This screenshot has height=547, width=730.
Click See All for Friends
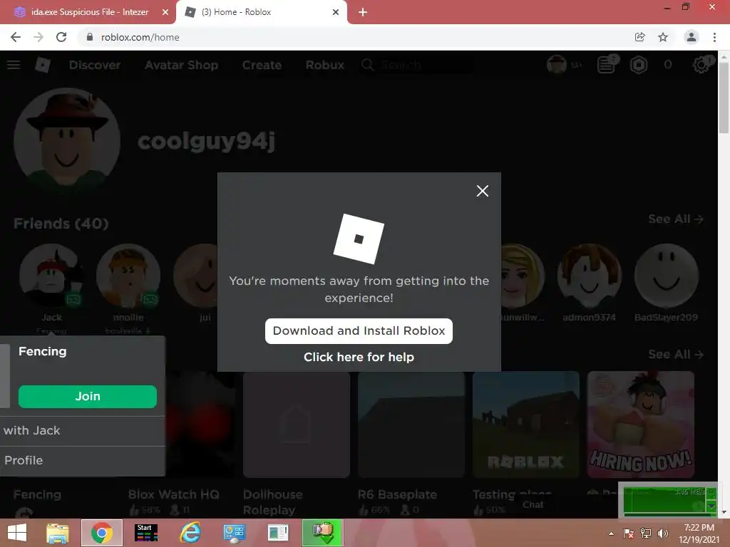(676, 219)
